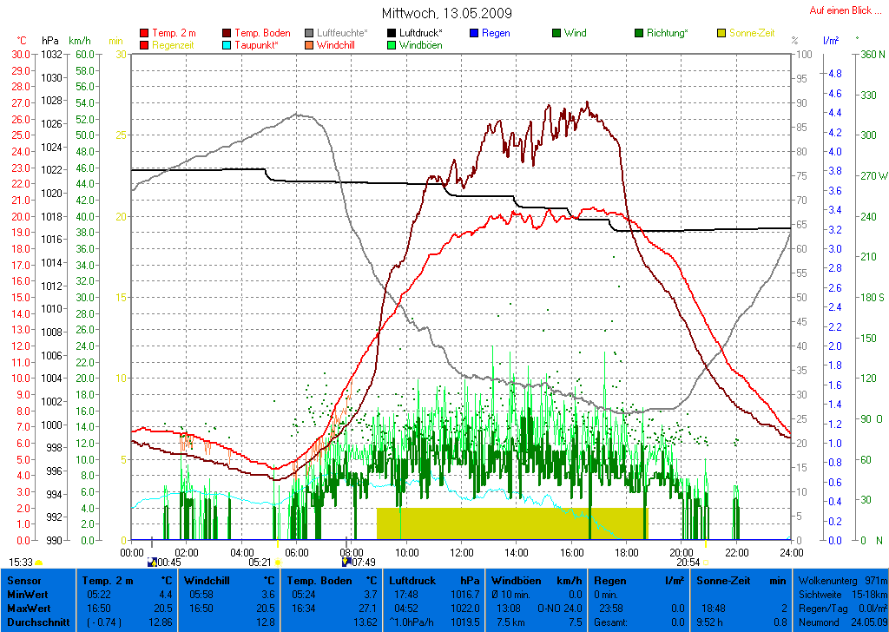Viewport: 889px width, 632px height.
Task: Click the cyan Taupunkt* legend square
Action: coord(227,45)
